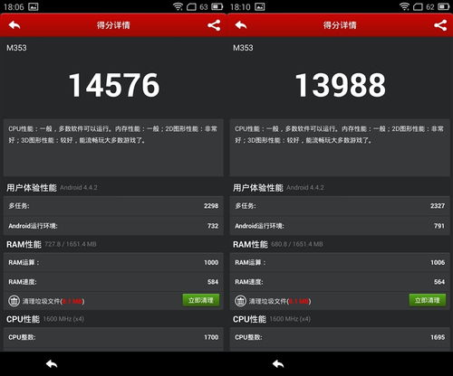This screenshot has height=376, width=453.
Task: Tap the 14576 total score
Action: pyautogui.click(x=114, y=85)
